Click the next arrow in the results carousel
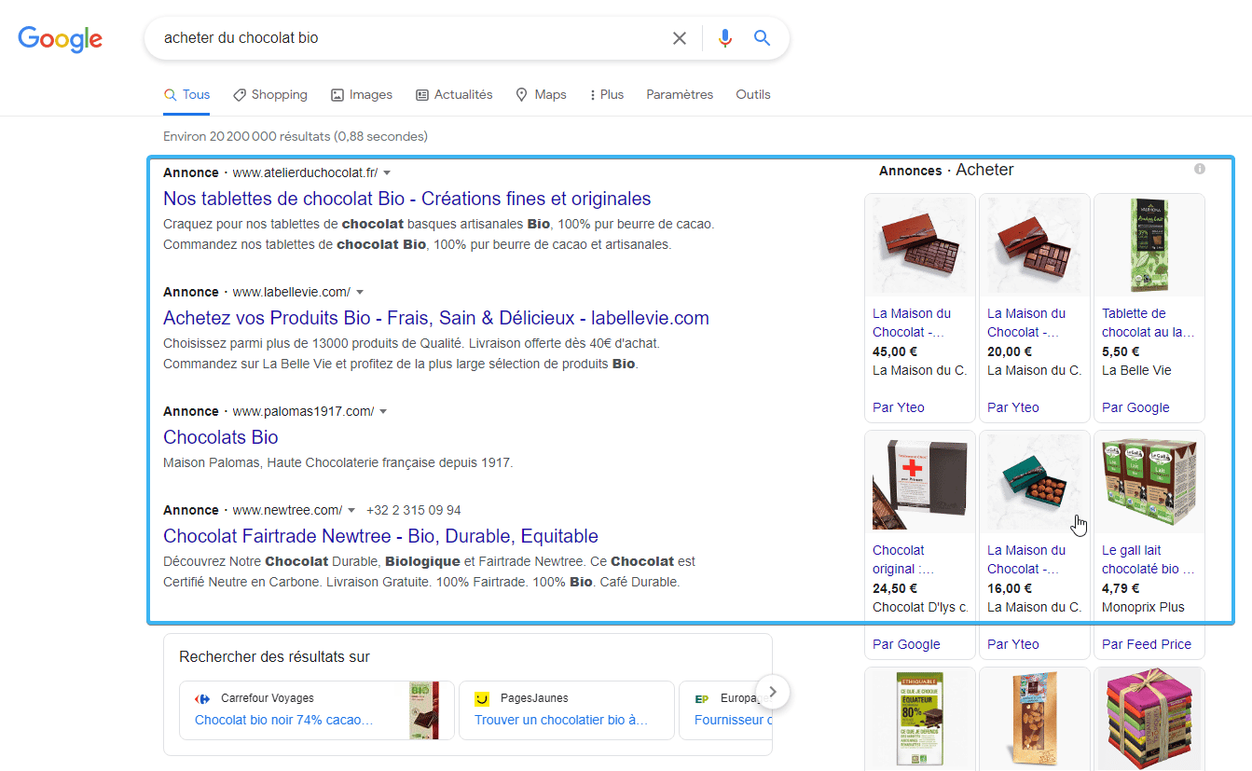 tap(773, 692)
